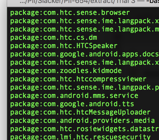Click the package:com.google.android.tts line
Screen dimensions: 159x140
pyautogui.click(x=72, y=104)
